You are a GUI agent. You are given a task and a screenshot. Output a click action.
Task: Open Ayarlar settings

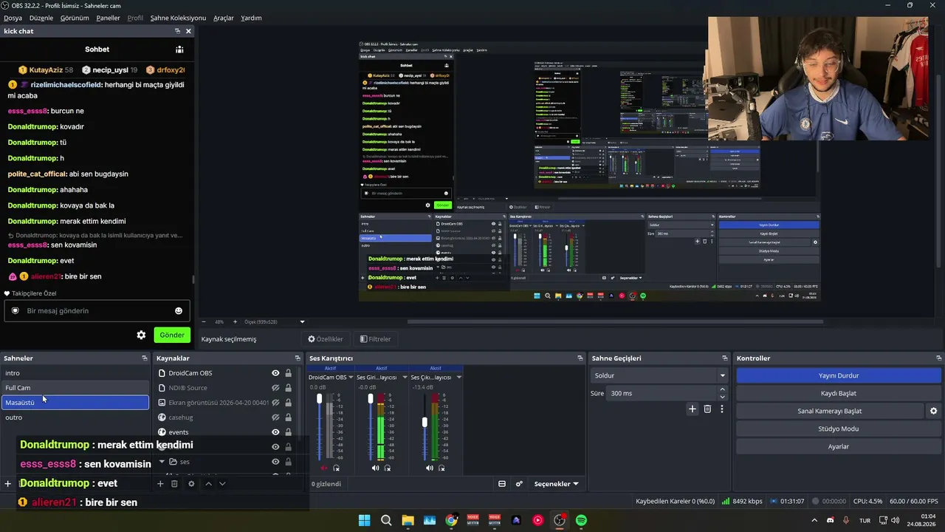click(839, 446)
